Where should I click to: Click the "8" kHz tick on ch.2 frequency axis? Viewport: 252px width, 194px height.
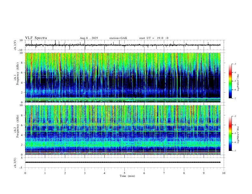click(x=22, y=115)
